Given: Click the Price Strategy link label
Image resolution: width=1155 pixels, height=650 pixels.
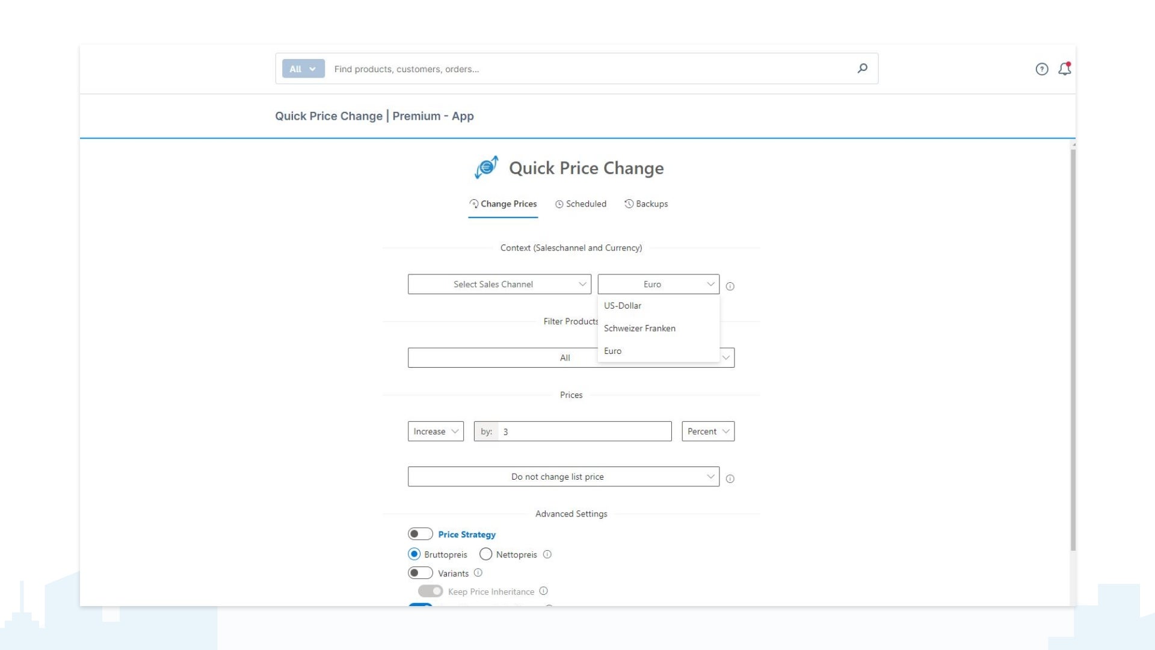Looking at the screenshot, I should pos(467,534).
